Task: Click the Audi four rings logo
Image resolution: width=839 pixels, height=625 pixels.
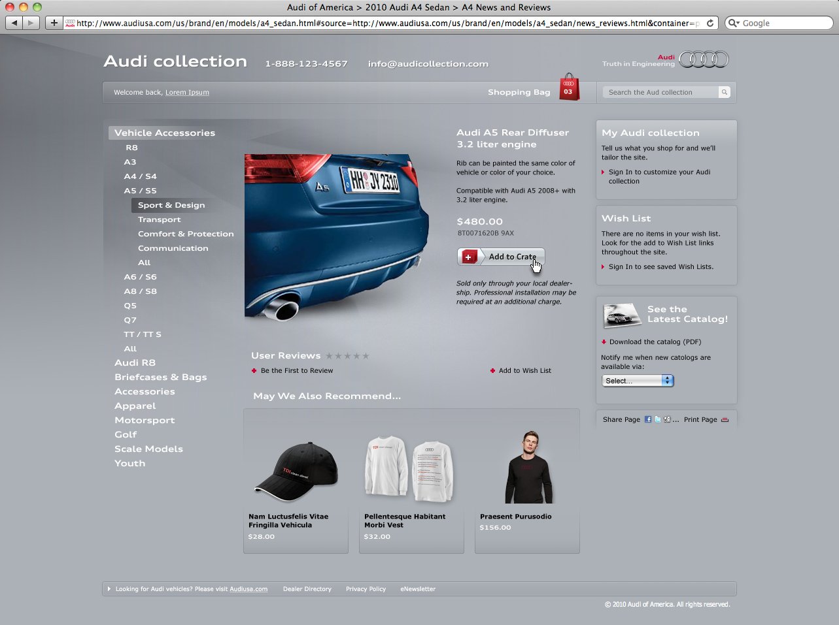Action: pyautogui.click(x=704, y=59)
